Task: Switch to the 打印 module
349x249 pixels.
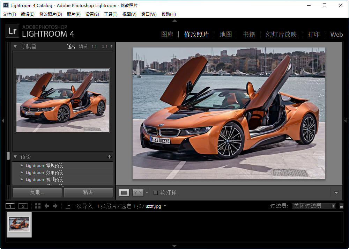Action: (314, 35)
